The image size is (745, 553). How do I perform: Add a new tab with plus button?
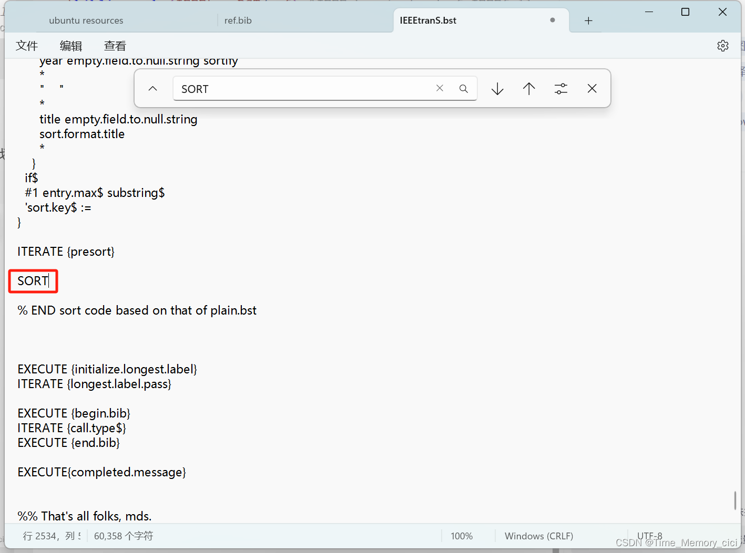click(588, 20)
